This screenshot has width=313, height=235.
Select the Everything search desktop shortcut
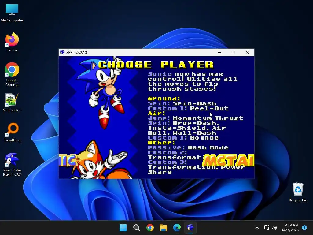12,132
